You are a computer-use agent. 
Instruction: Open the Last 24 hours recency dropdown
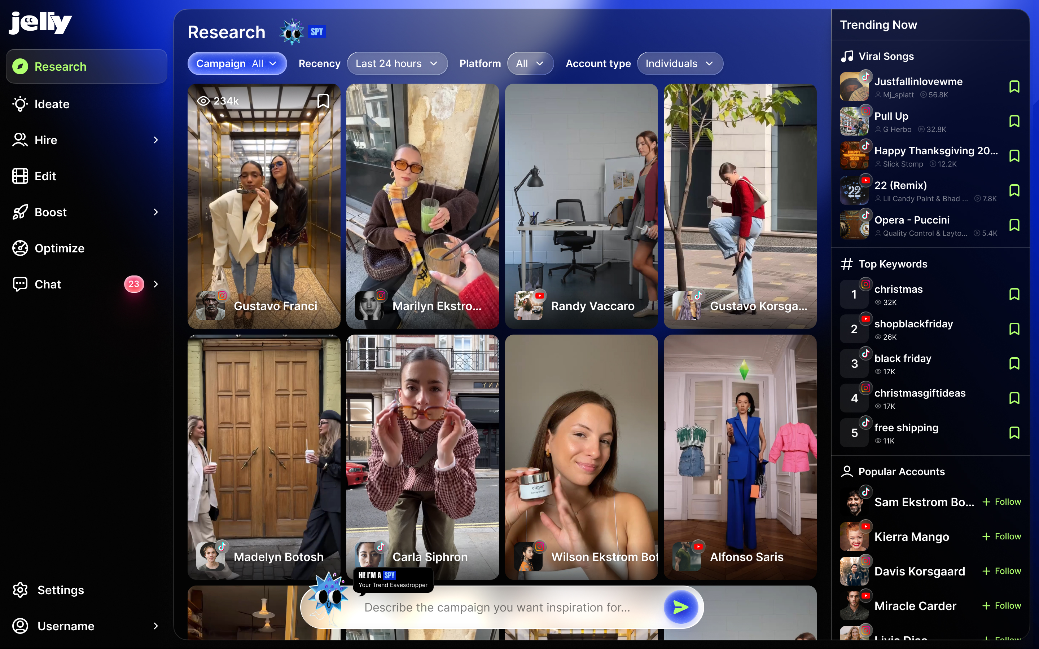pos(397,63)
